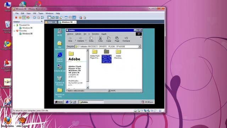Select the first Adobe Flash Player 9 folder

click(95, 54)
